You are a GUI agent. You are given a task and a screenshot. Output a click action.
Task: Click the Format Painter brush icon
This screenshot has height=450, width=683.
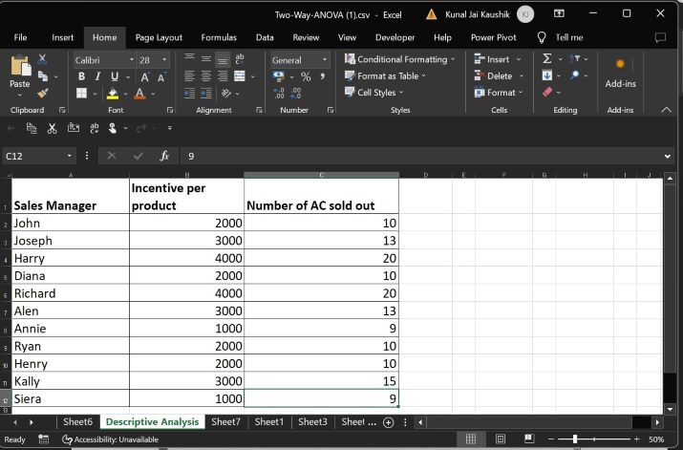pos(42,94)
